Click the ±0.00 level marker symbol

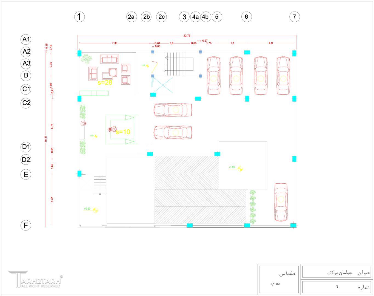[x=96, y=210]
